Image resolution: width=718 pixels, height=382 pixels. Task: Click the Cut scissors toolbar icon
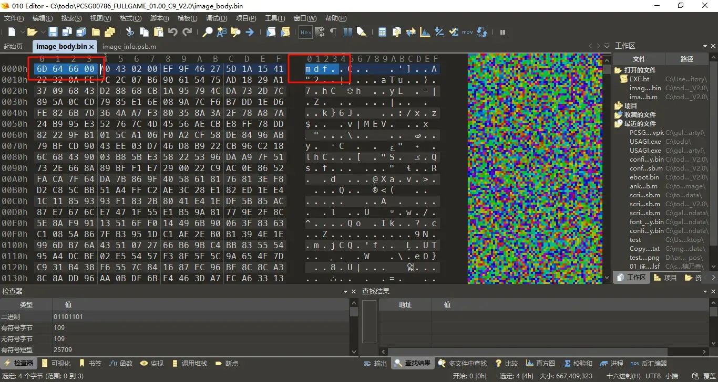coord(130,32)
